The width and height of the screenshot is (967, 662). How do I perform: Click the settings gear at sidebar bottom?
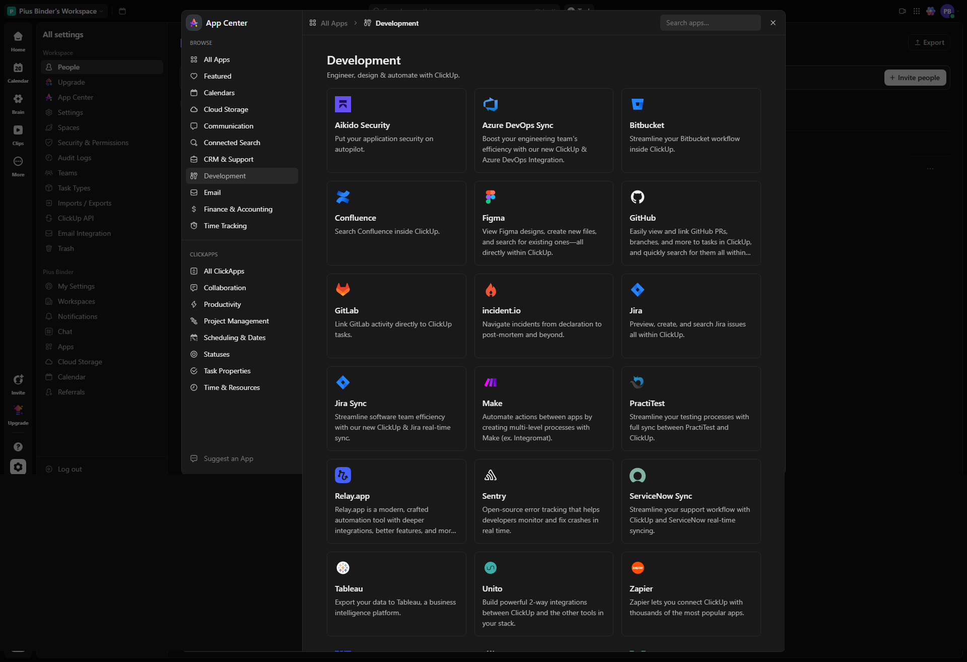click(x=18, y=467)
